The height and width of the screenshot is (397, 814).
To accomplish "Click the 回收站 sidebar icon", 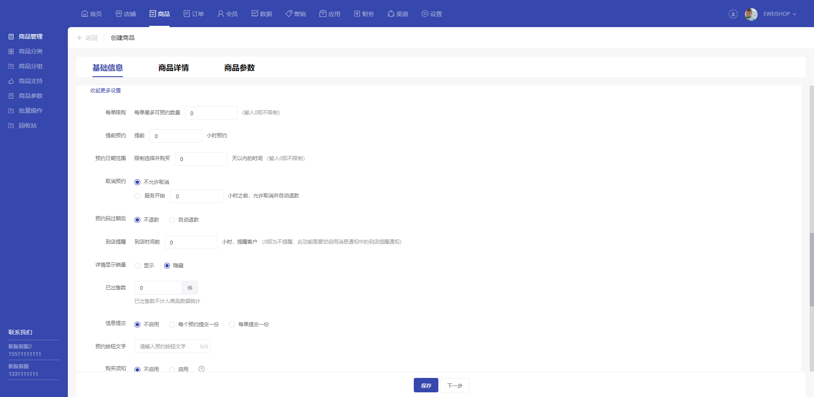I will [11, 125].
